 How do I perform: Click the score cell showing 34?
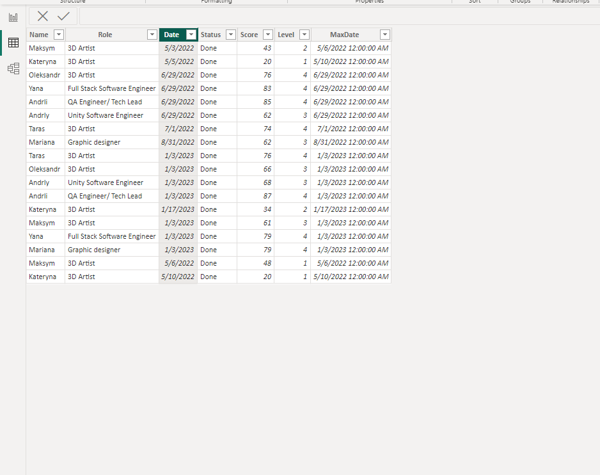[256, 209]
